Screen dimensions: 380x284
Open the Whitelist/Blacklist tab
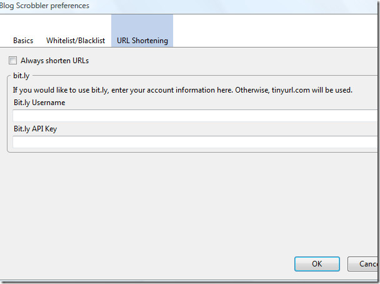coord(76,41)
